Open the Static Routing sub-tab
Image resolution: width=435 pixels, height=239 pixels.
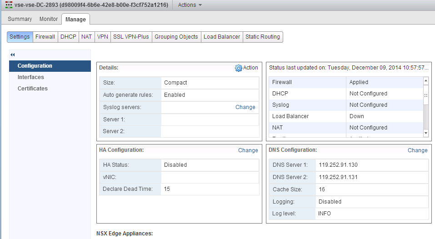click(x=262, y=37)
